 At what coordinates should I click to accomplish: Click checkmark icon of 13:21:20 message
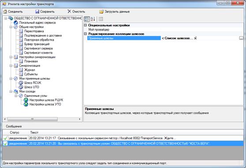(x=5, y=143)
